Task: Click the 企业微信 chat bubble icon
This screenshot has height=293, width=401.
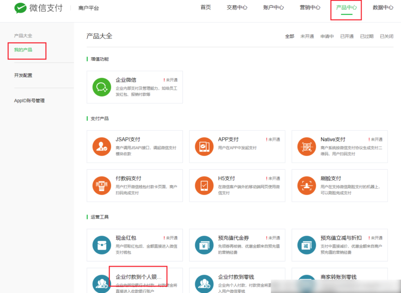Action: click(x=102, y=87)
